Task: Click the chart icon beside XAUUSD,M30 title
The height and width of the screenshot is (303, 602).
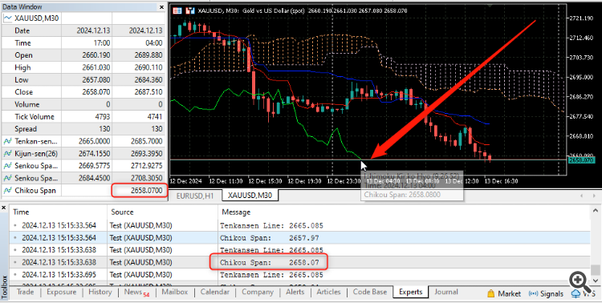Action: click(x=190, y=10)
